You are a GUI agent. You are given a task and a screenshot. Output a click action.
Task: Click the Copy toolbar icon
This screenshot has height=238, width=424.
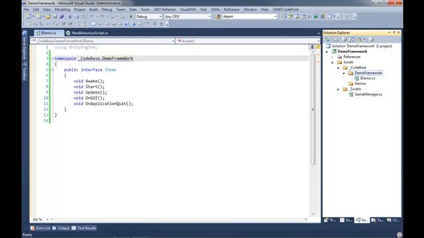(x=77, y=17)
